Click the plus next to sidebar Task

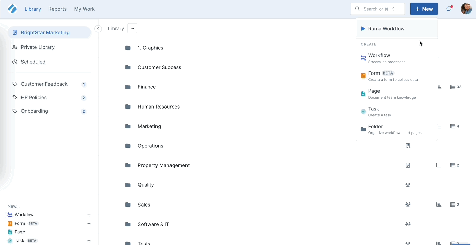point(89,241)
